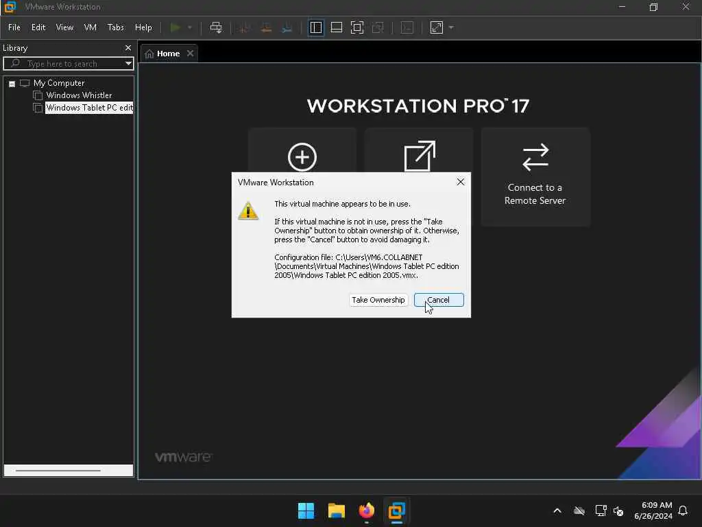
Task: Expand the library search dropdown arrow
Action: (128, 64)
